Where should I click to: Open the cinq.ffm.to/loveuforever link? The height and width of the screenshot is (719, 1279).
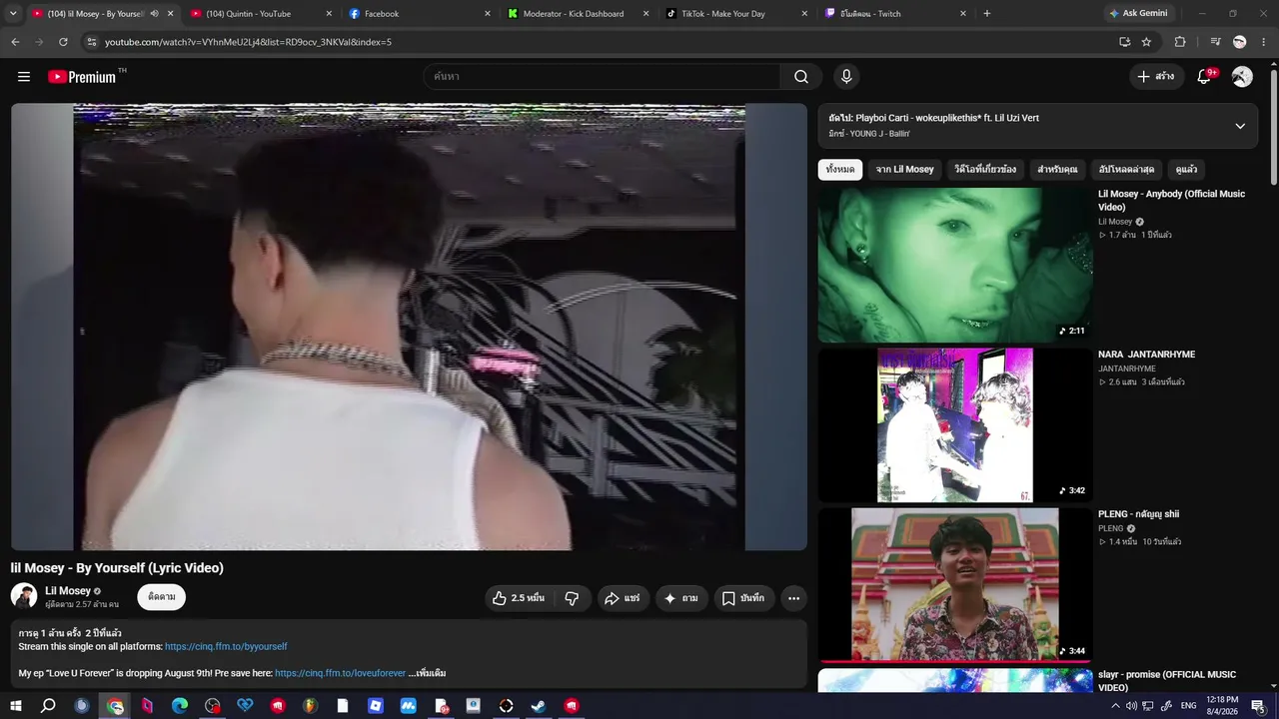coord(341,673)
